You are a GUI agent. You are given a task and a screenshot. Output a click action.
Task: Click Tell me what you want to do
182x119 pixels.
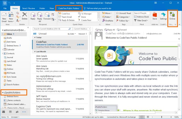(x=97, y=8)
